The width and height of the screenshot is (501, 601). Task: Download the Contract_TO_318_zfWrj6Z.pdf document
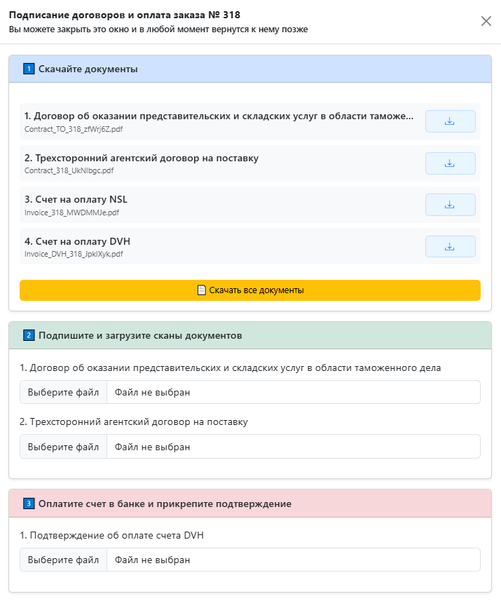[x=450, y=121]
